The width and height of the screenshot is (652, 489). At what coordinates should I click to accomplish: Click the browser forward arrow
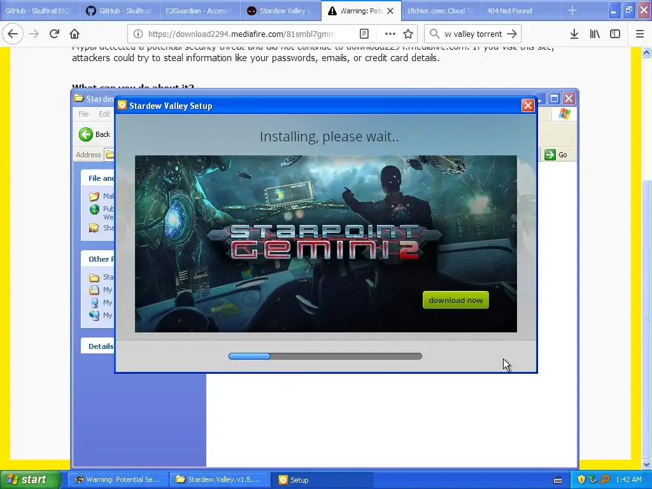coord(34,34)
